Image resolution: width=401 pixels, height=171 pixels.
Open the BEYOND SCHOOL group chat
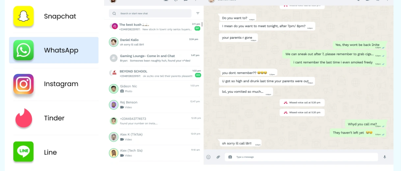154,74
